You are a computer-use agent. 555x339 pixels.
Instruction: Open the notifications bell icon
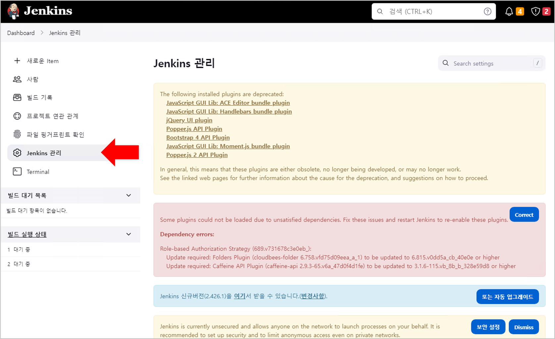(509, 12)
